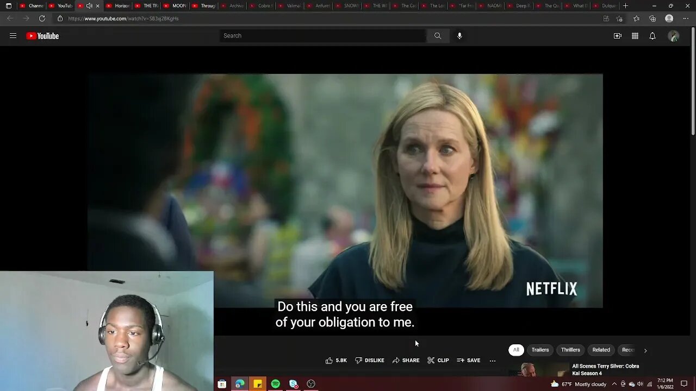Switch to the NAOMI tab

click(490, 6)
